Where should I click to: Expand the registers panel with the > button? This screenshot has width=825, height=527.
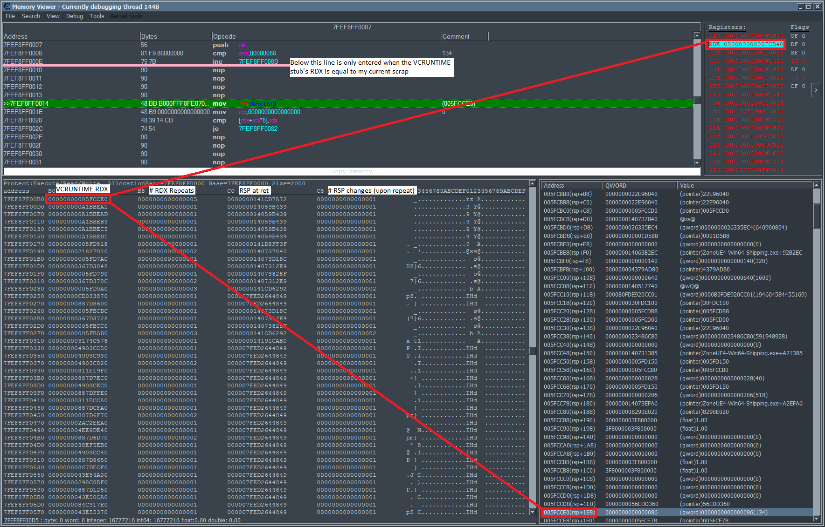(816, 89)
